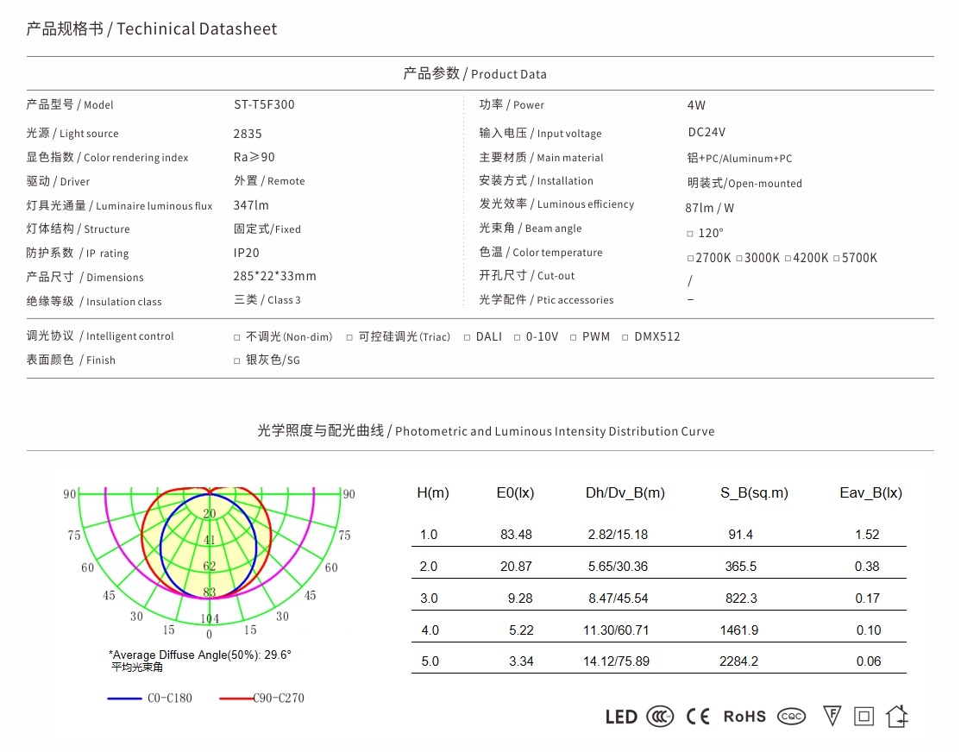The height and width of the screenshot is (752, 961).
Task: Toggle the Non-dim option
Action: click(x=236, y=336)
